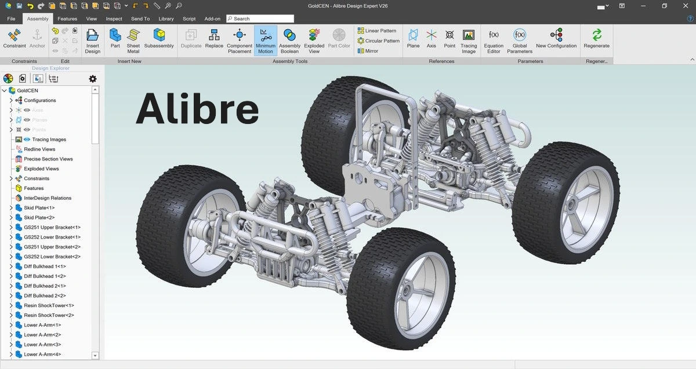Create a new Part
Viewport: 696px width, 369px height.
(x=115, y=39)
